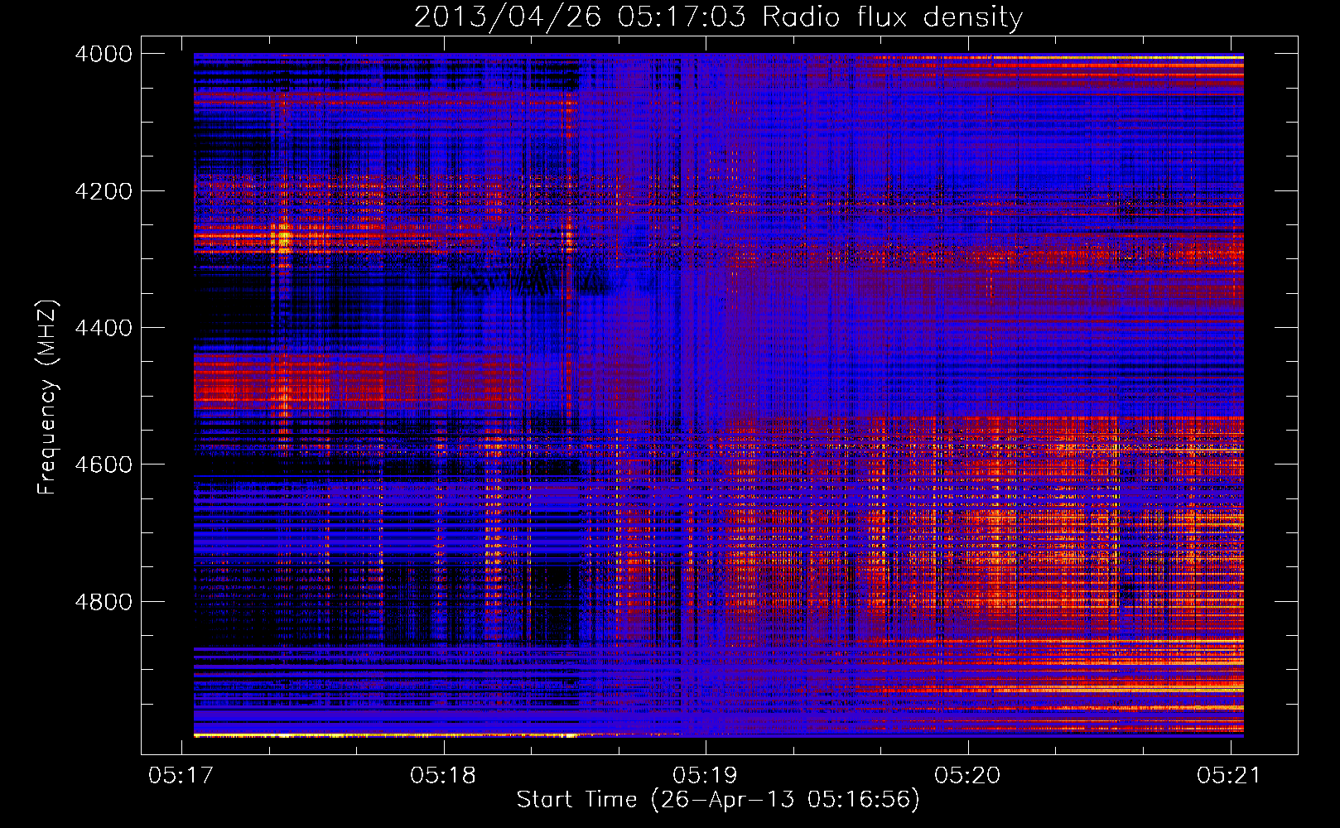Screen dimensions: 1340x828
Task: Click the "Start Time (26-Apr-13 05:16:56)" label
Action: coord(718,800)
